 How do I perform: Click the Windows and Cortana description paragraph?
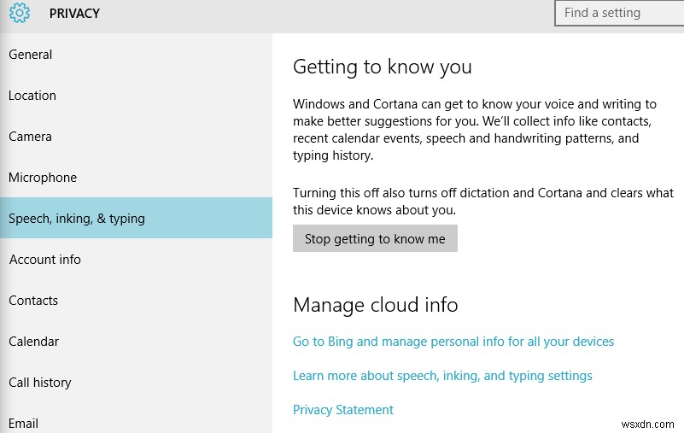click(474, 130)
